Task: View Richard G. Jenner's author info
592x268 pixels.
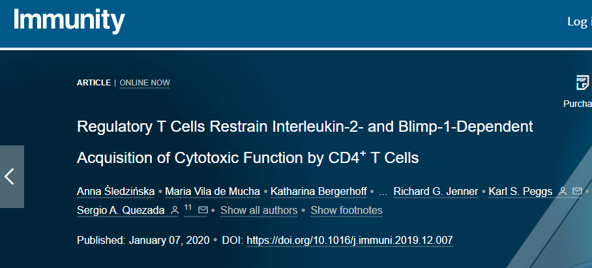Action: pos(436,192)
